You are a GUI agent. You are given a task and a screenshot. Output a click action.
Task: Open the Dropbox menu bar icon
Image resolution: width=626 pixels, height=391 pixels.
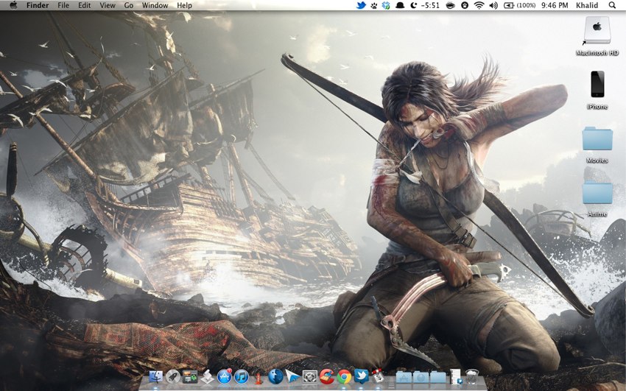[386, 6]
